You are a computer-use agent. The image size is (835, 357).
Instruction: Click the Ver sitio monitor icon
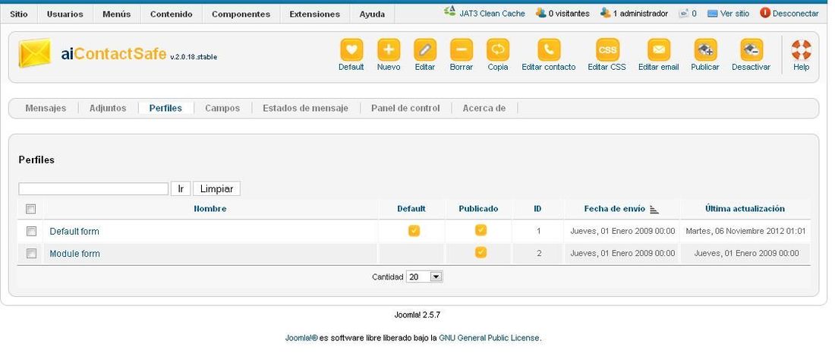713,14
